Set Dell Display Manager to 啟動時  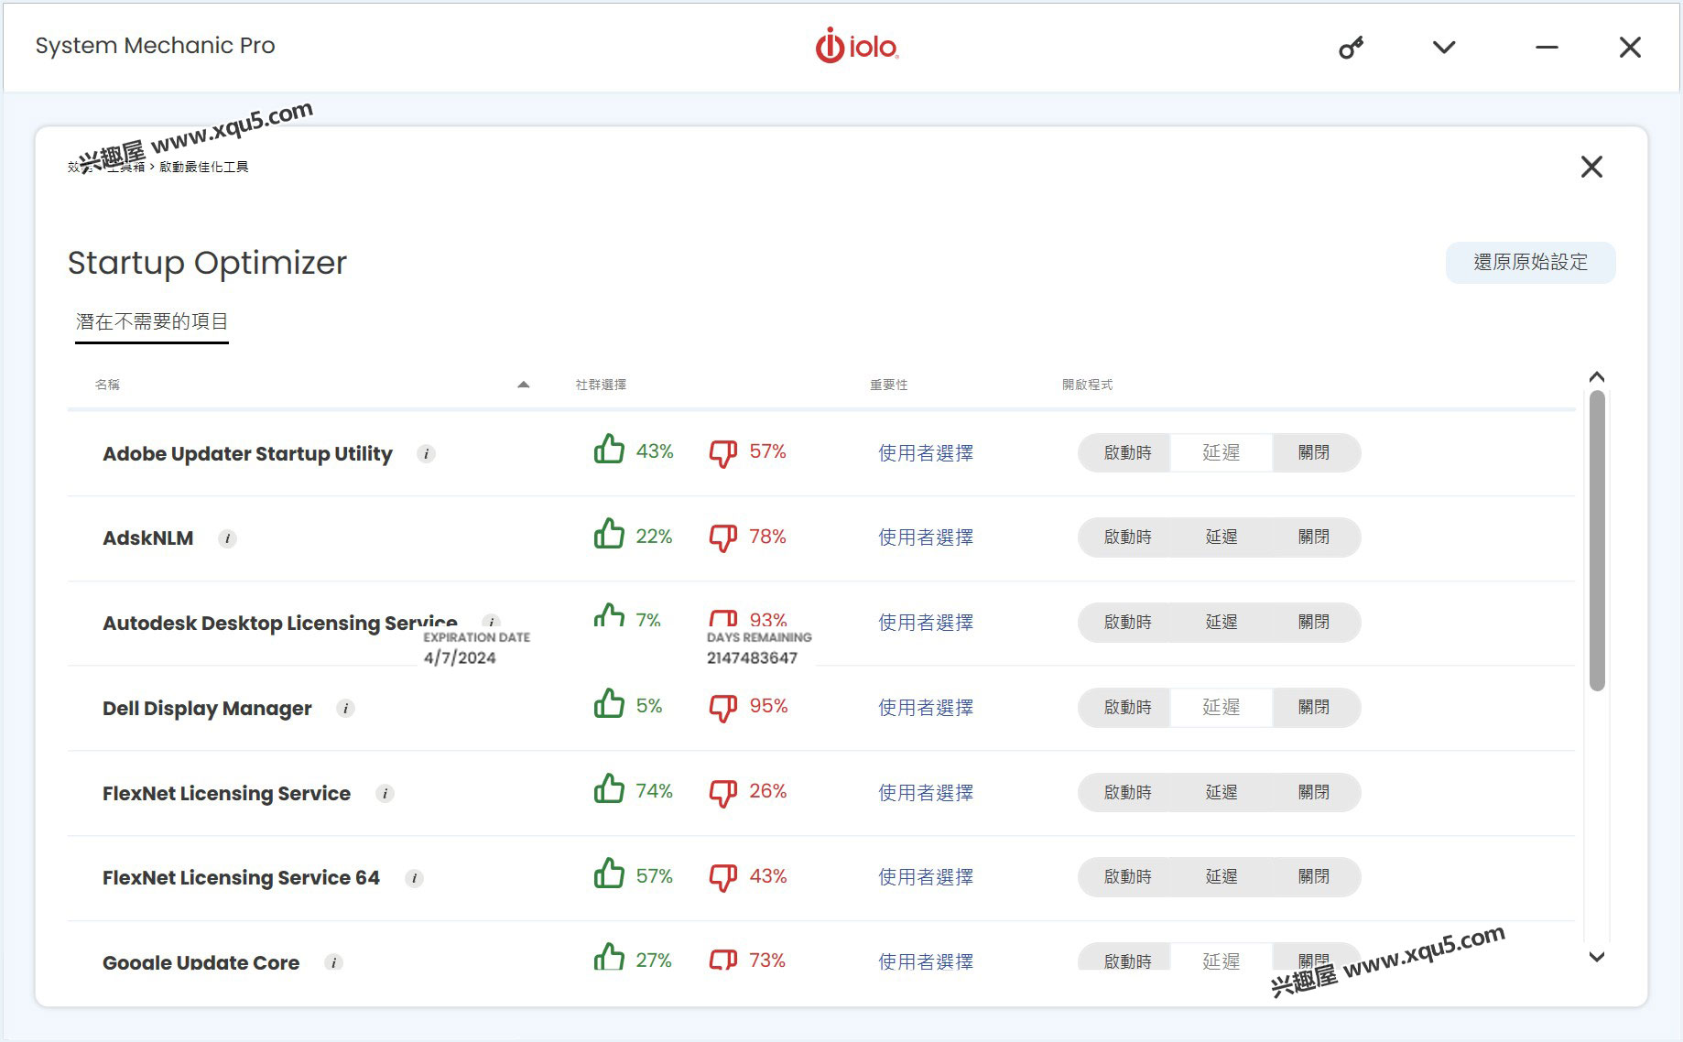(x=1127, y=708)
